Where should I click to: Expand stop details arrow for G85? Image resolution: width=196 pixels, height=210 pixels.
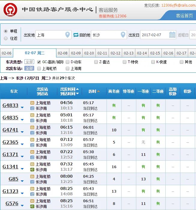tap(22, 181)
